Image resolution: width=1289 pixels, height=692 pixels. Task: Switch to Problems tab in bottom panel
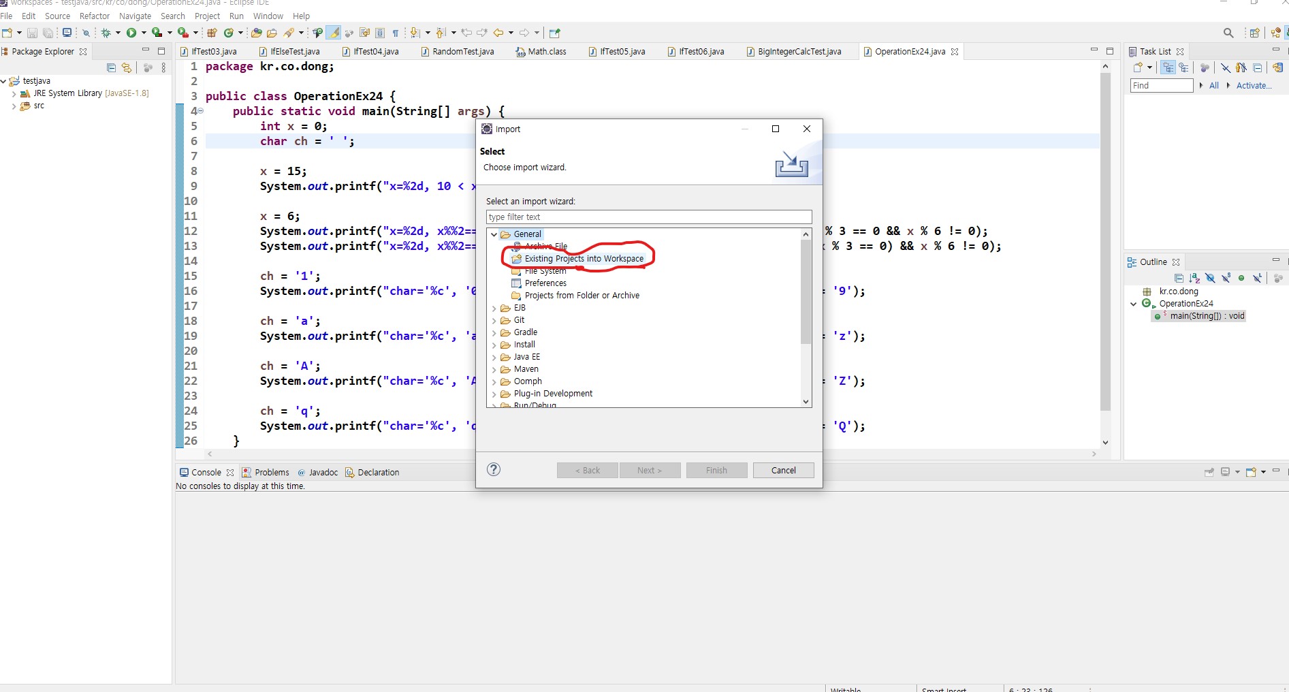coord(266,472)
